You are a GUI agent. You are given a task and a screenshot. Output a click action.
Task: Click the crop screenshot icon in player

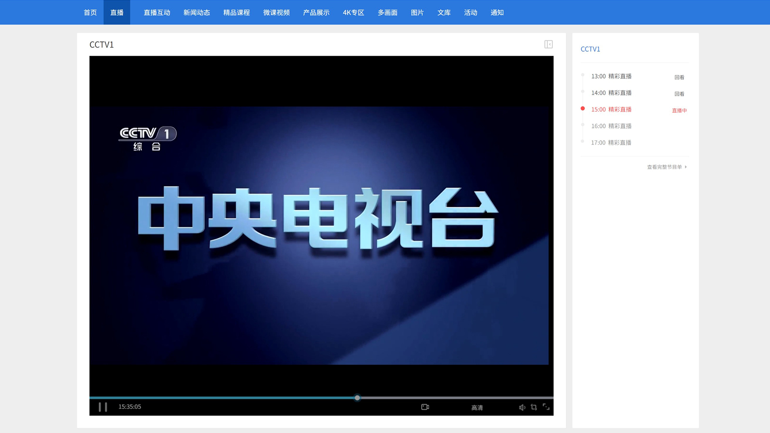pyautogui.click(x=534, y=407)
